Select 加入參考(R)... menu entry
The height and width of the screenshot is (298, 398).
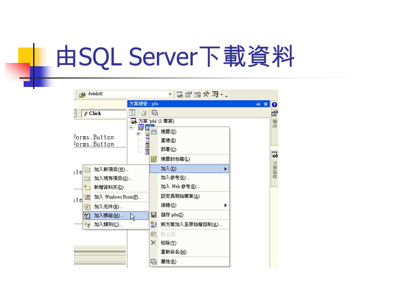click(189, 178)
